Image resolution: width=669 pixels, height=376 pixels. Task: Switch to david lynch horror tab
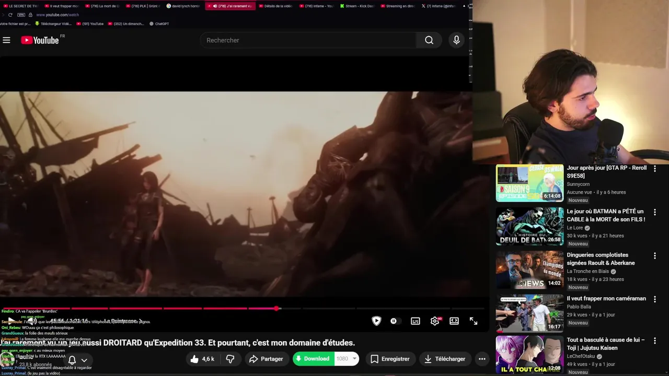pos(183,6)
